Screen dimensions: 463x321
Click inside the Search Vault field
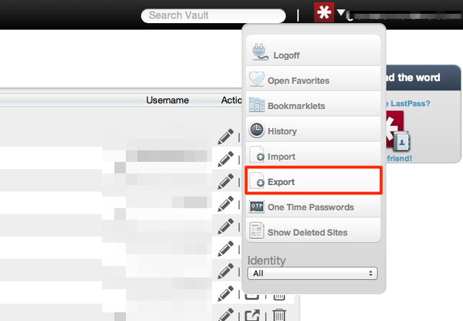click(213, 16)
